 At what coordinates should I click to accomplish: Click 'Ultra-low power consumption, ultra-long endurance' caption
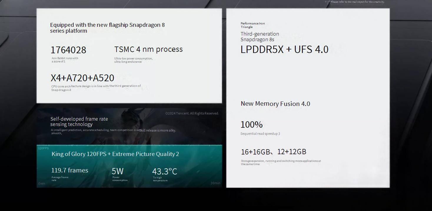click(133, 60)
